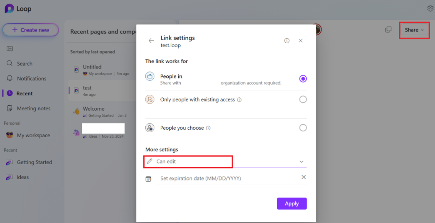Image resolution: width=435 pixels, height=223 pixels.
Task: Expand the Can edit permission dropdown
Action: coord(226,162)
